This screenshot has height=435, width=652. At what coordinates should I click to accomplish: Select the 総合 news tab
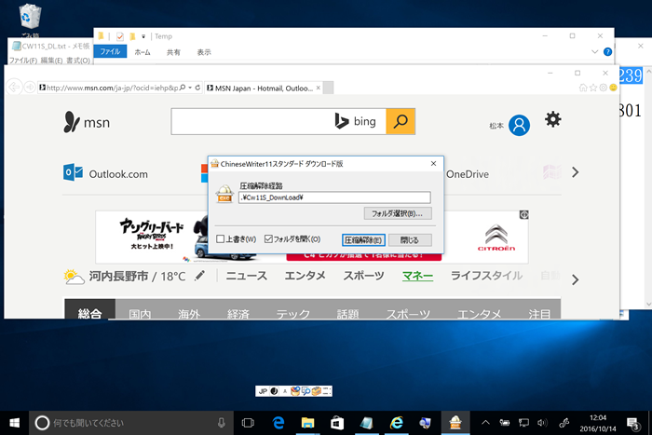89,310
